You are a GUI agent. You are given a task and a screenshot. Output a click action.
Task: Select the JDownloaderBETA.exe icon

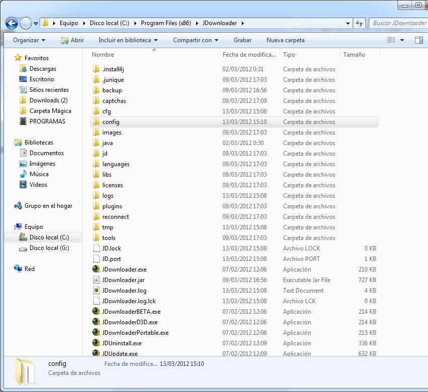[96, 311]
